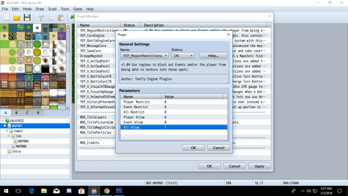Click the Paste clipboard toolbar icon
The image size is (348, 196).
pyautogui.click(x=61, y=17)
